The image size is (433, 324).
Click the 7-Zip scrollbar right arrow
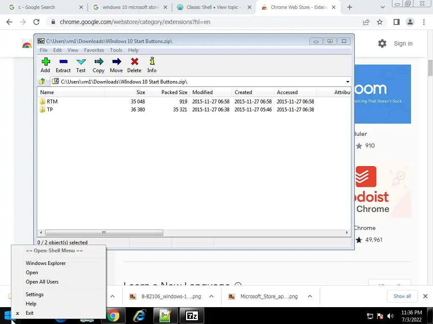point(347,232)
